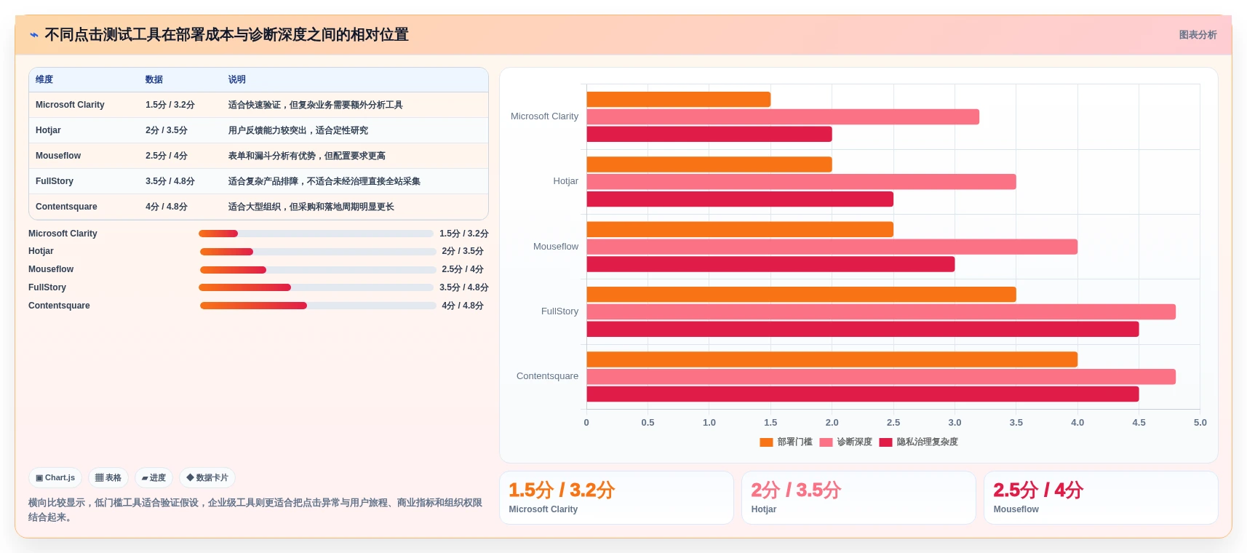Viewport: 1247px width, 553px height.
Task: Click the 数据 column header
Action: click(x=154, y=80)
